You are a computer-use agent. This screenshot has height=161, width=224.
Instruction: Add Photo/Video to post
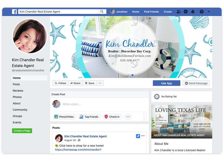point(64,117)
